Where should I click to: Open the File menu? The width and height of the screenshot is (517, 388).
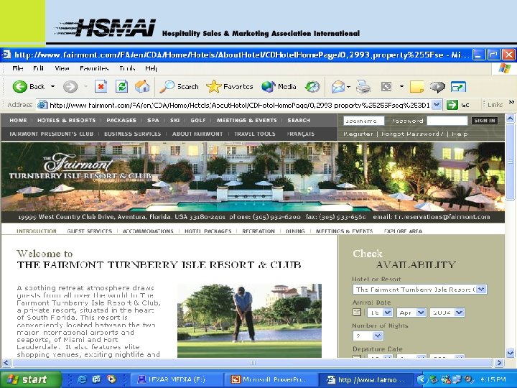pyautogui.click(x=18, y=68)
